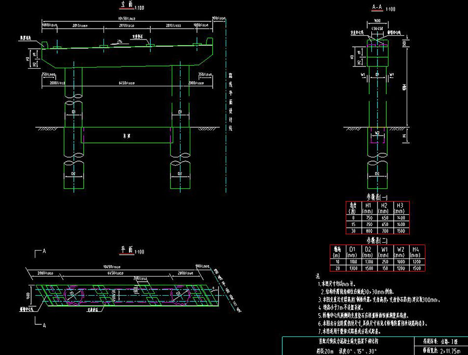Click note 1 about dimensions in mm
468x355 pixels.
click(x=336, y=284)
